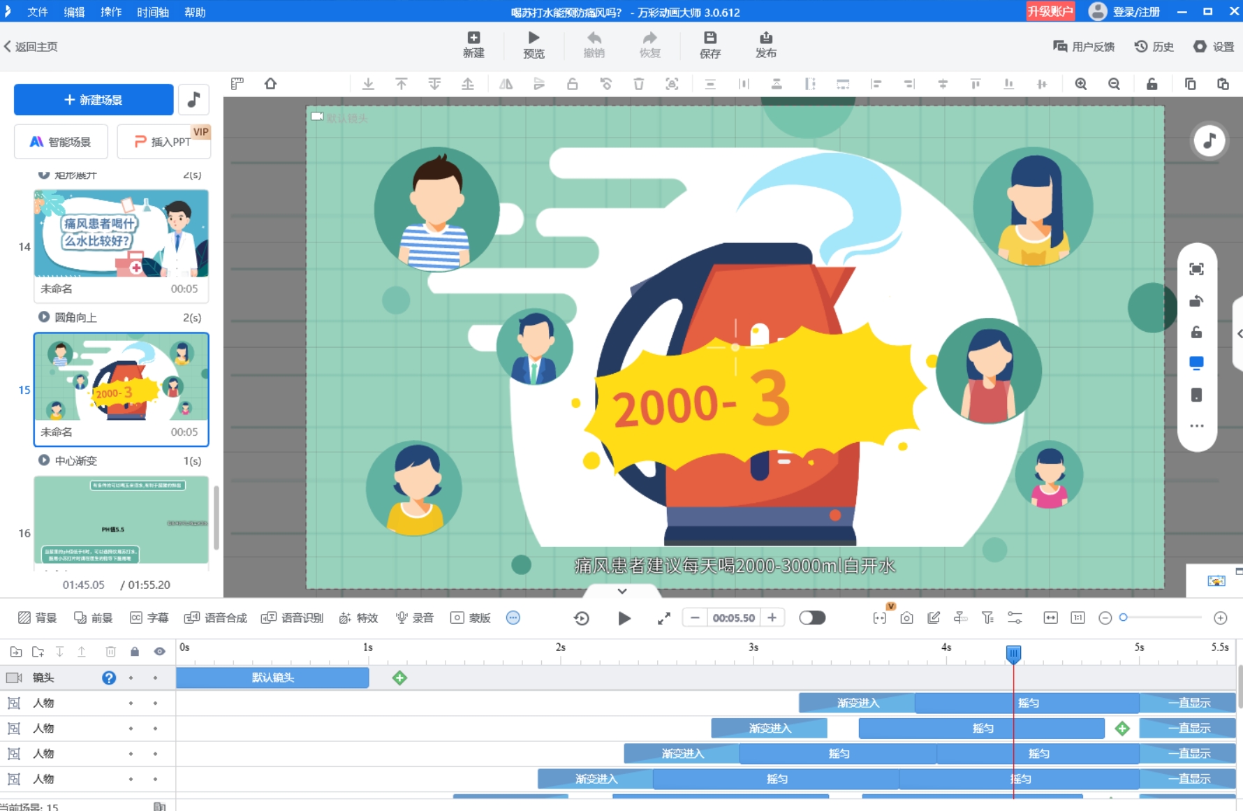
Task: Toggle the unlock icon in canvas toolbar
Action: (x=1152, y=84)
